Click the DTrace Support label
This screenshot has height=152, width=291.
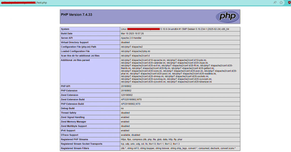click(70, 135)
